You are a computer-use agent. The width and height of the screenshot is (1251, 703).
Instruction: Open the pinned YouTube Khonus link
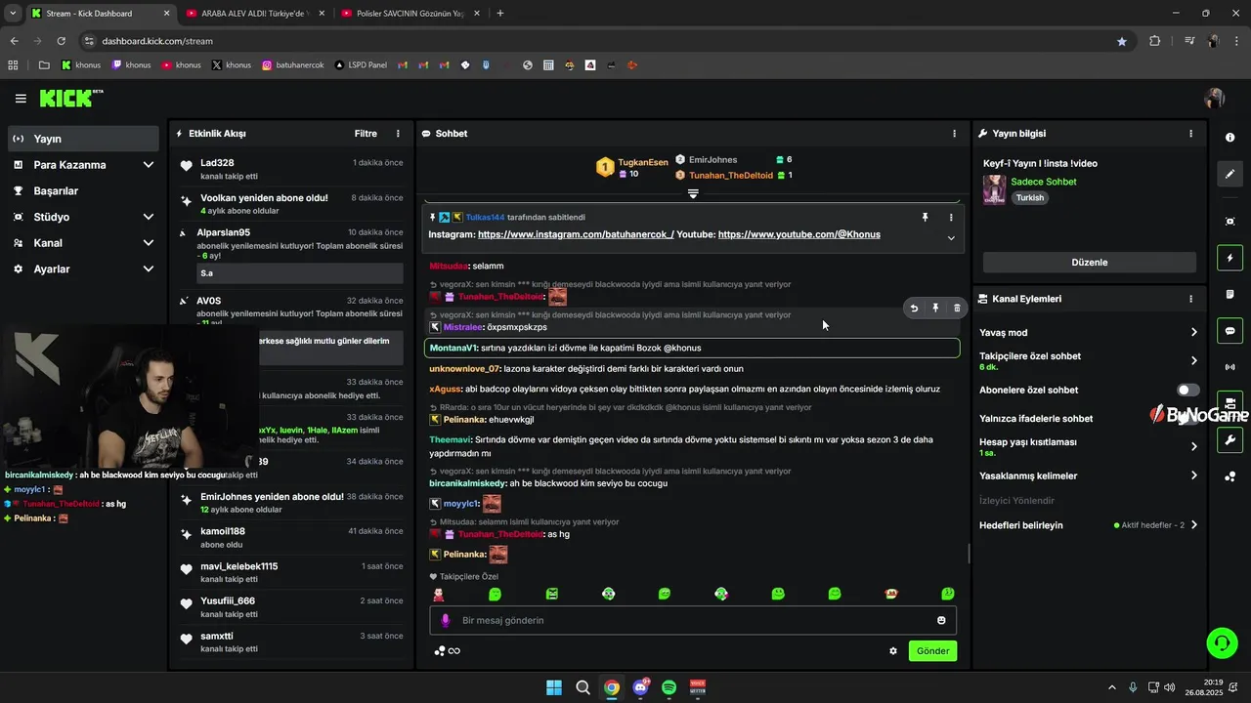pyautogui.click(x=798, y=234)
